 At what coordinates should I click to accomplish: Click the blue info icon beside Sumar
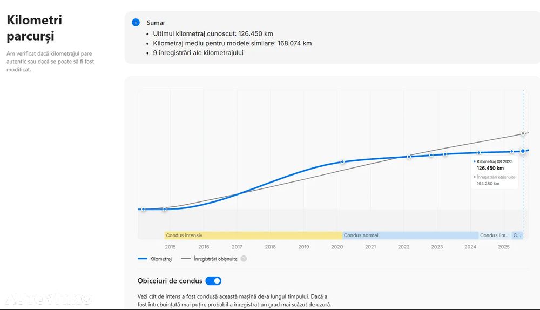tap(136, 23)
